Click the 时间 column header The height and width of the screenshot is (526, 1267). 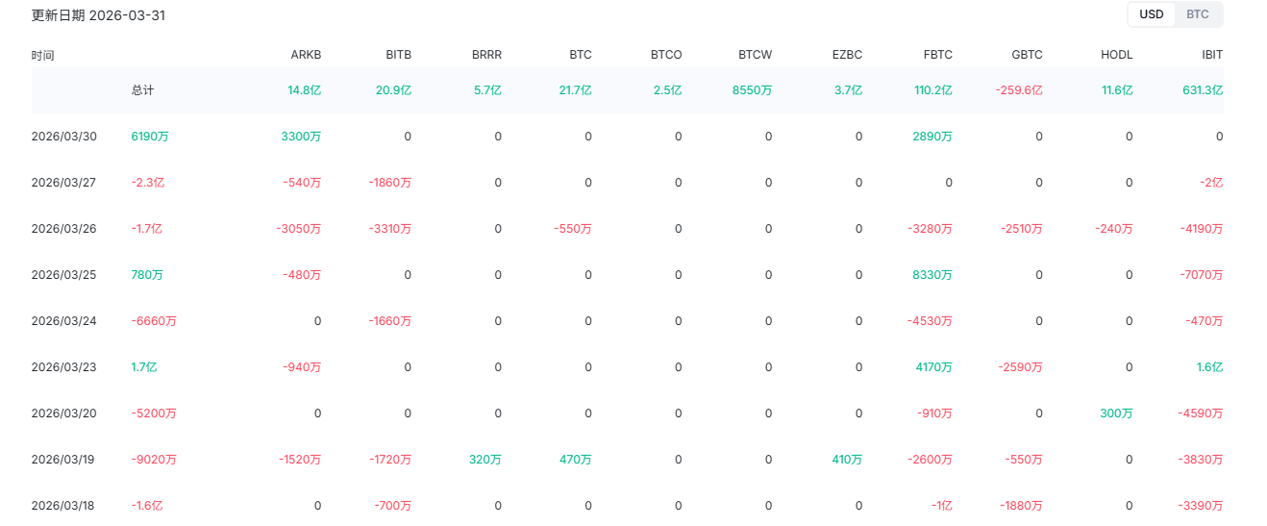(x=42, y=55)
